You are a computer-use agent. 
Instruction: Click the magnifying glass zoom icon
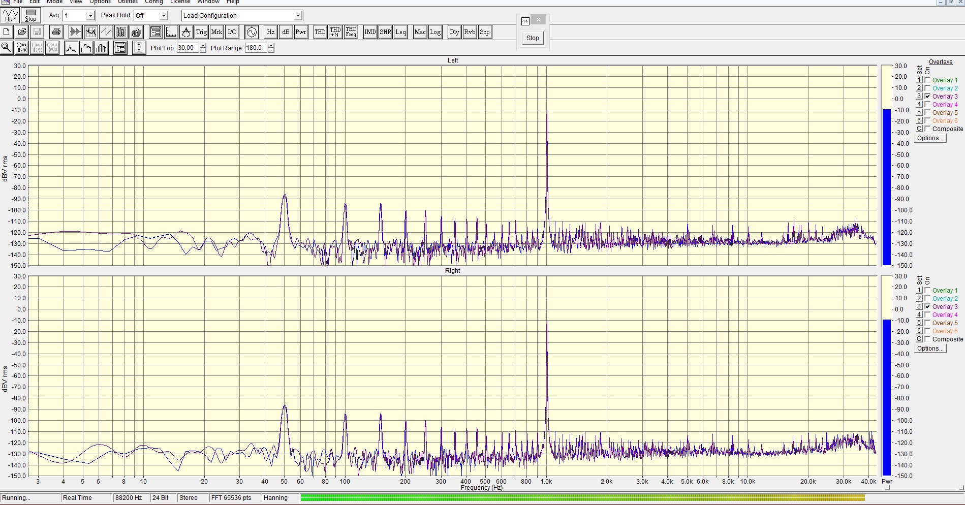[7, 48]
